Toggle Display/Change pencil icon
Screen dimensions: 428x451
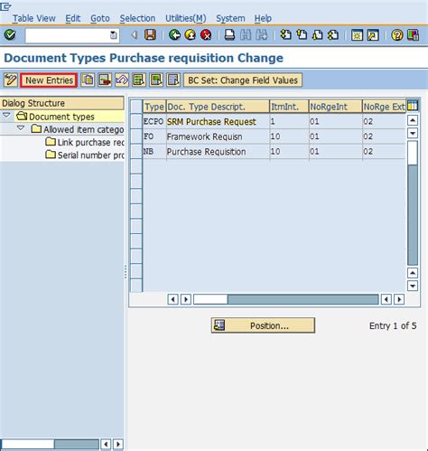tap(11, 80)
